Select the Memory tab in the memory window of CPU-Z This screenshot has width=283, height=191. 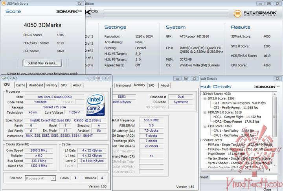pyautogui.click(x=140, y=85)
